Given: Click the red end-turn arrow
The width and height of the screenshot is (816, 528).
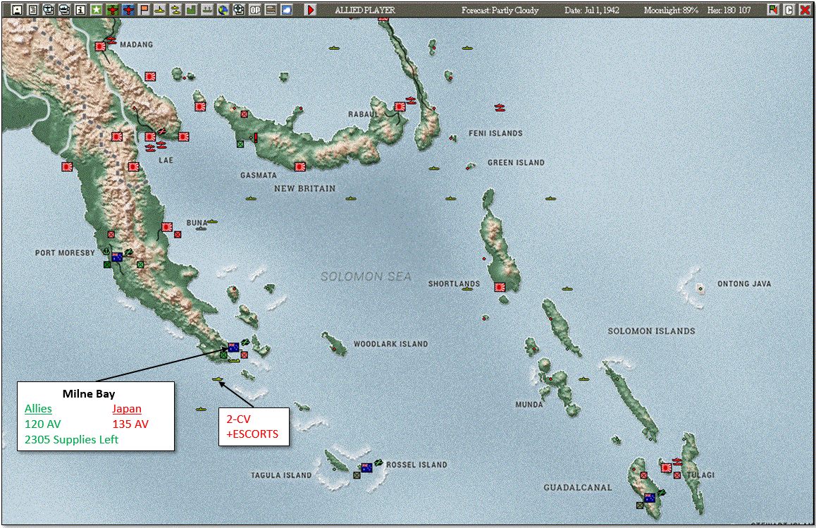Looking at the screenshot, I should [x=310, y=9].
